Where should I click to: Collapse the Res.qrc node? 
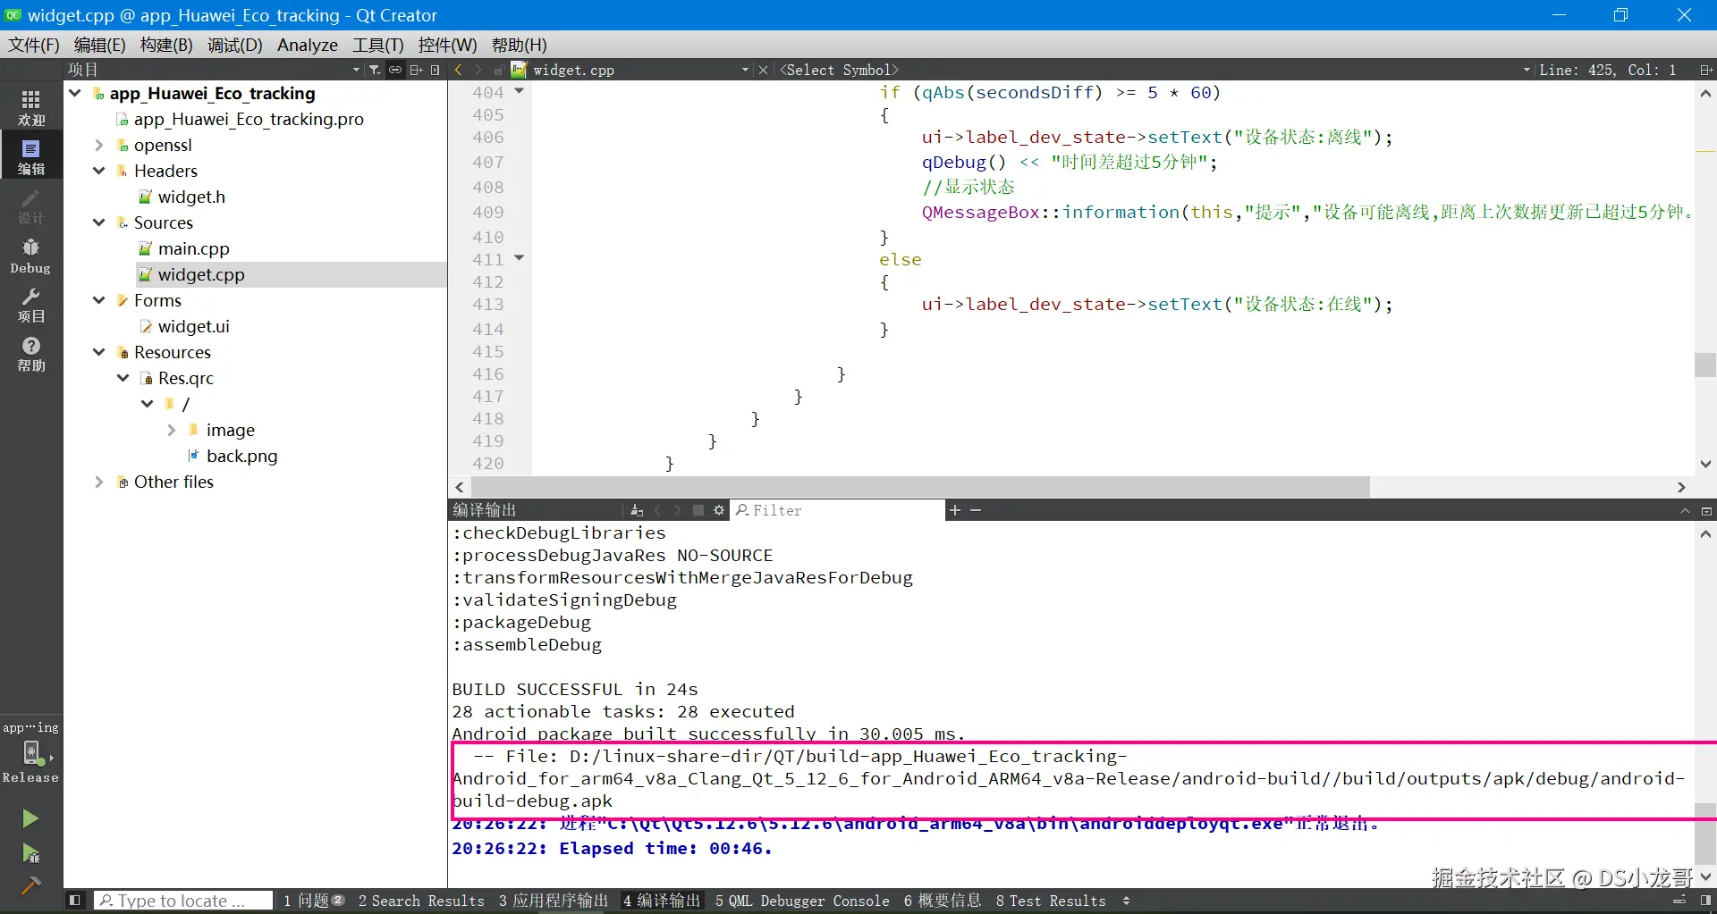[x=123, y=378]
